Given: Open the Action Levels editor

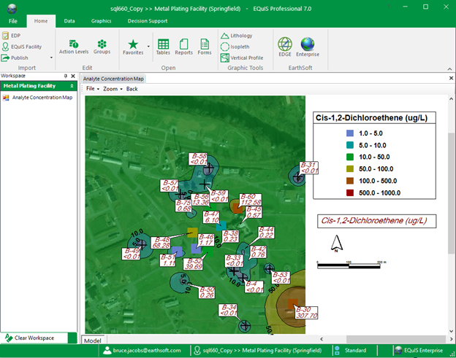Looking at the screenshot, I should pos(74,46).
